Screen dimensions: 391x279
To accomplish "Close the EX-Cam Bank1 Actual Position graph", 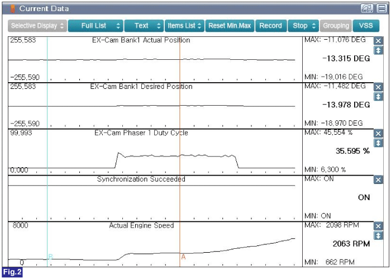I will (378, 41).
